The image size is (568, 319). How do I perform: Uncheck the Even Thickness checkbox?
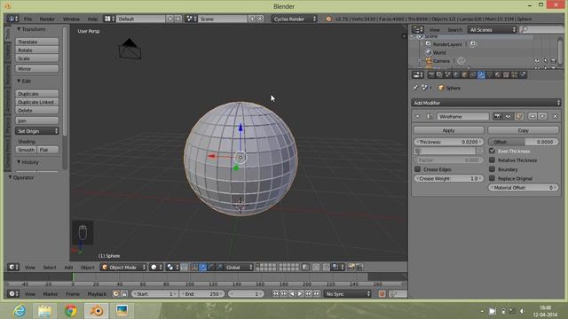tap(492, 151)
